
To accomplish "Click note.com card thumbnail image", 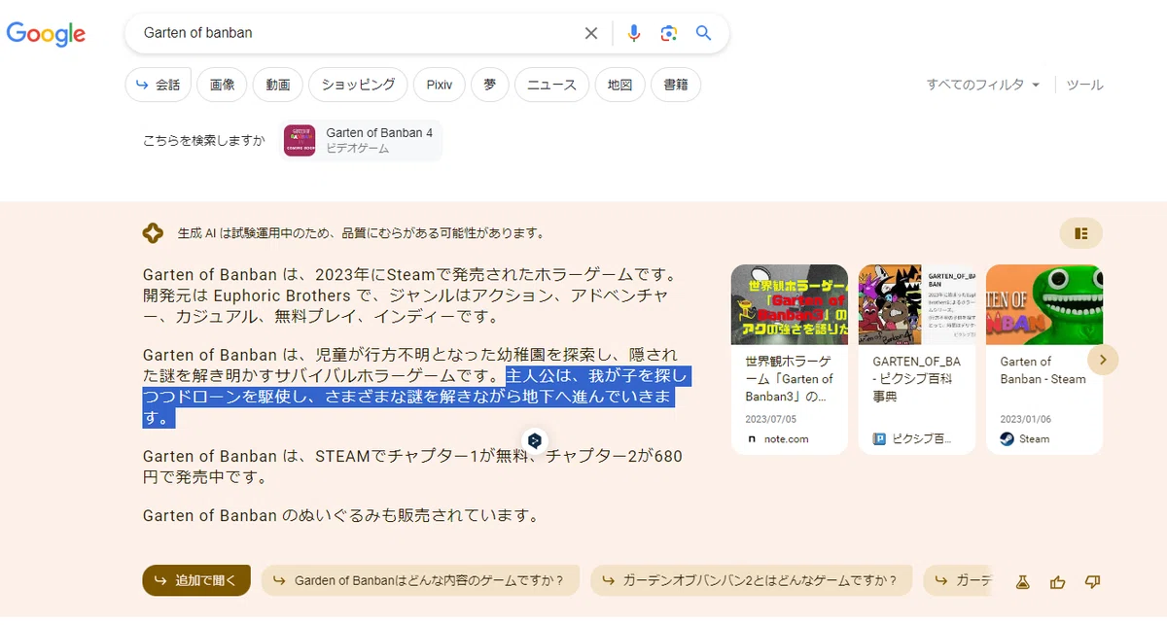I will click(790, 304).
